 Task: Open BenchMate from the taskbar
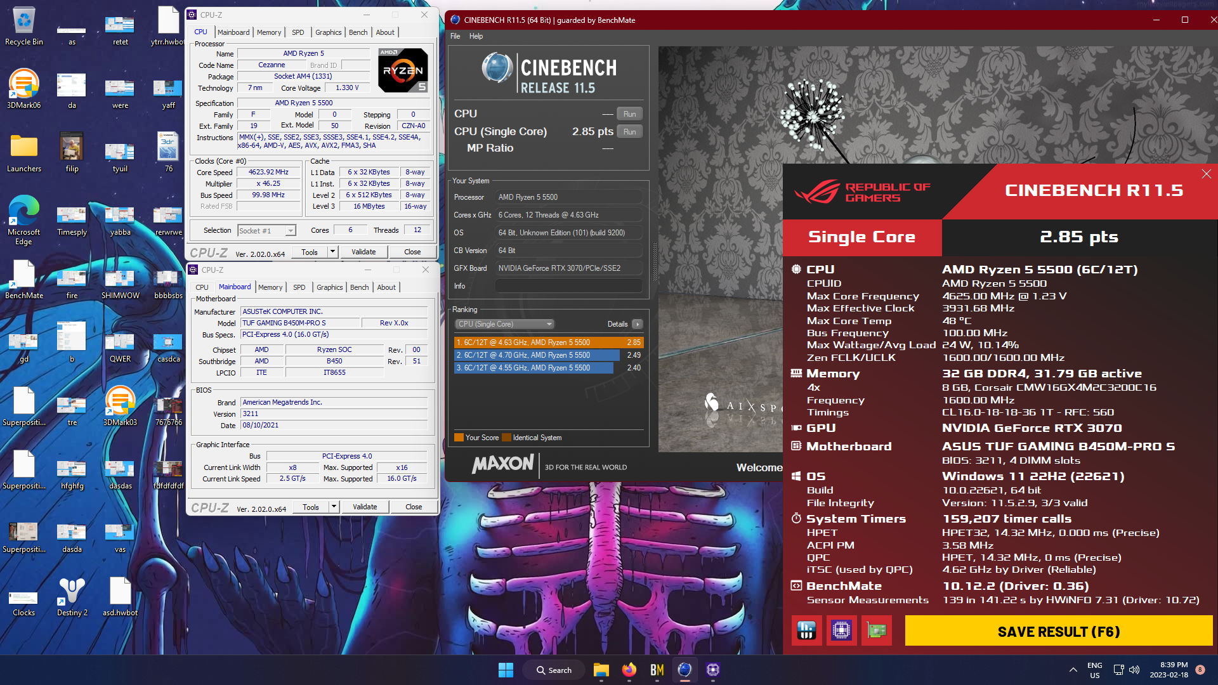657,670
